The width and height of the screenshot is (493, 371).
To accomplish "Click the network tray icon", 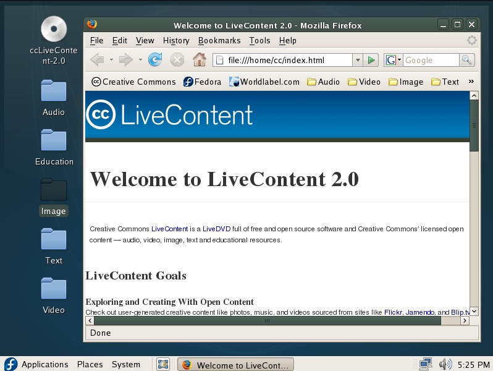I will (x=426, y=364).
